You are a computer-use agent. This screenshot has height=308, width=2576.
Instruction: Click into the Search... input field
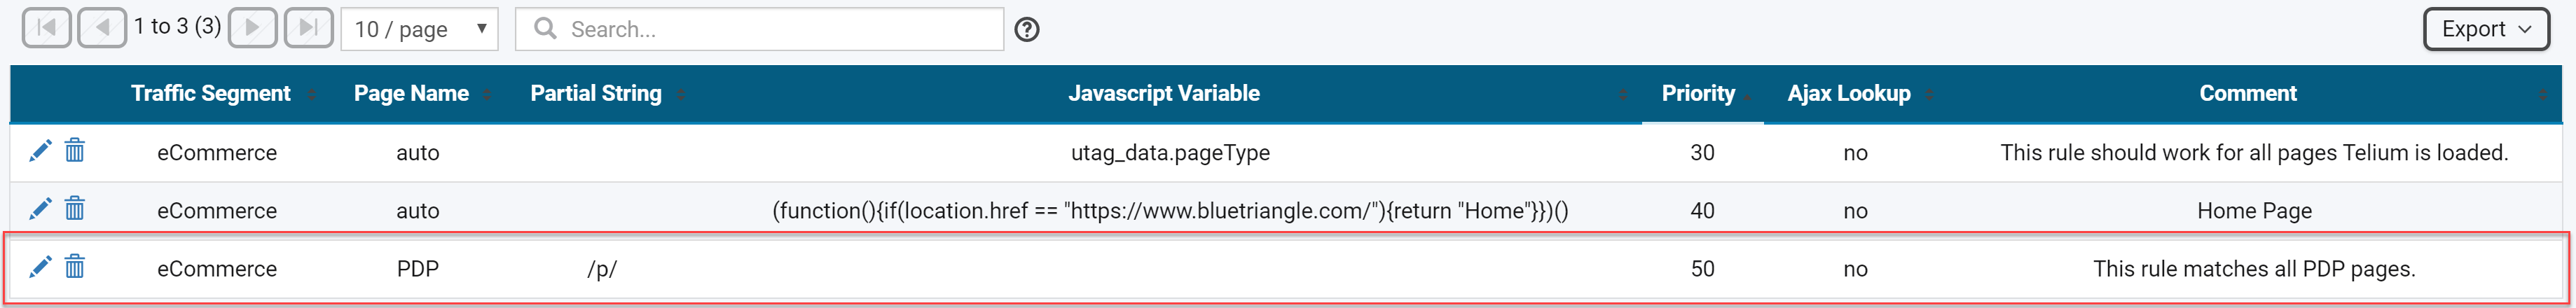[760, 29]
